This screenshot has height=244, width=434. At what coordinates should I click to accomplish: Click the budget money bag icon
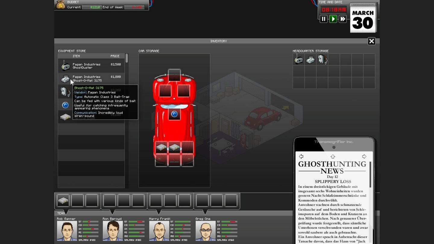(x=61, y=5)
